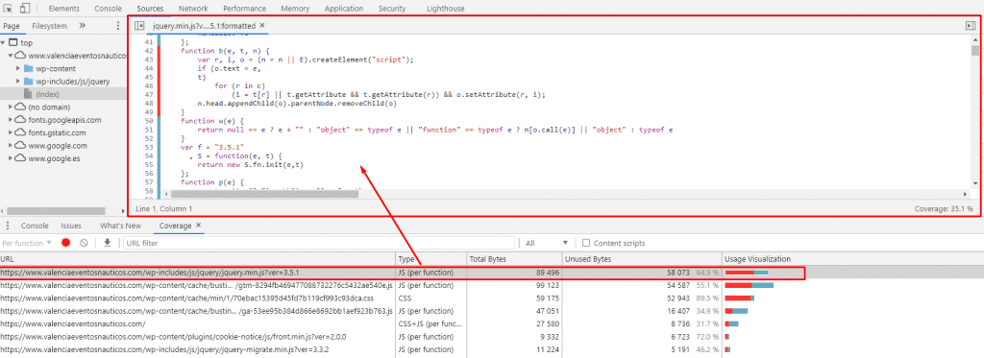Enable the Content scripts checkbox
Image resolution: width=984 pixels, height=358 pixels.
[x=586, y=243]
